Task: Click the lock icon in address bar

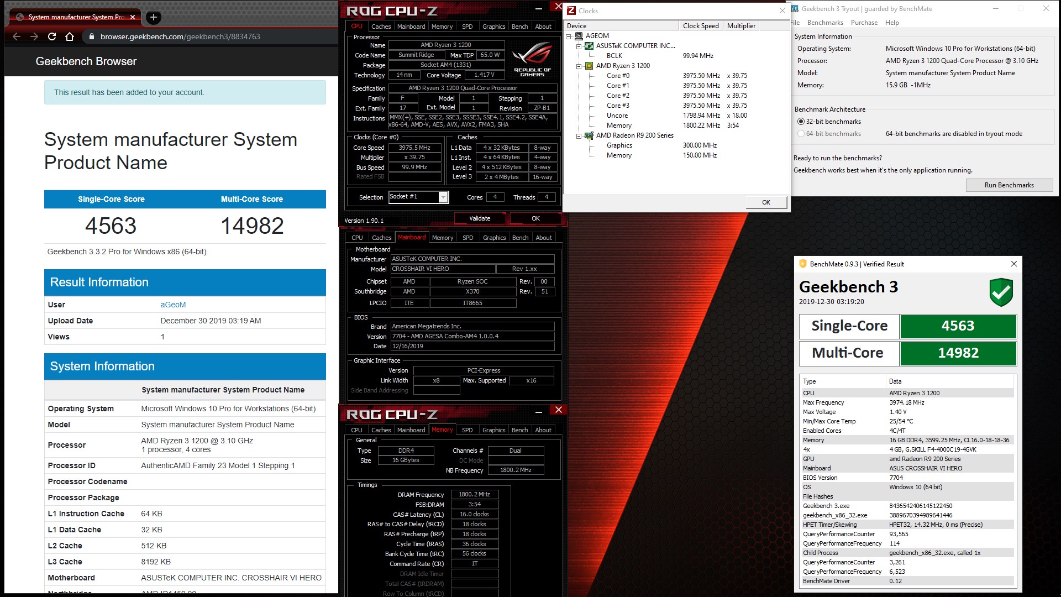Action: 92,36
